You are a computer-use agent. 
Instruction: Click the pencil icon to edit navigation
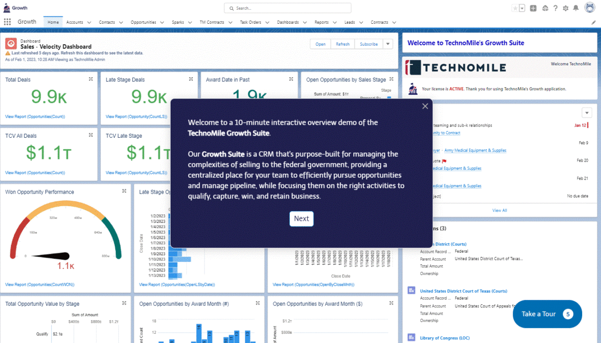(x=594, y=22)
